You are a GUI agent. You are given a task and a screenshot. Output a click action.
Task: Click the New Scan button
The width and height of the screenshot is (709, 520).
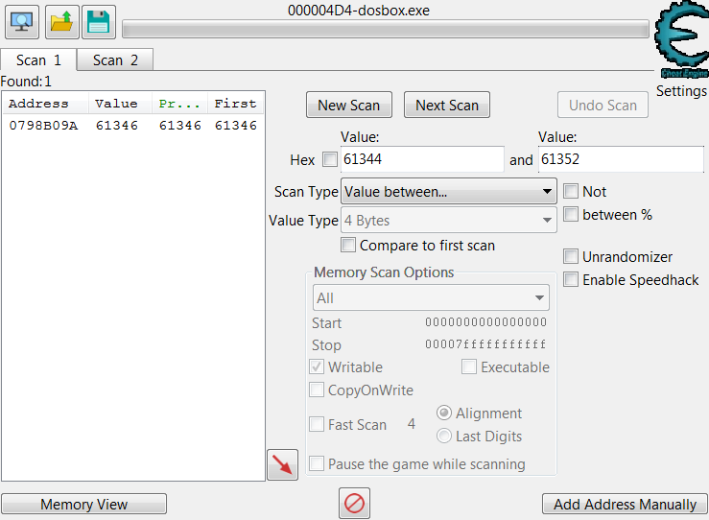tap(348, 106)
